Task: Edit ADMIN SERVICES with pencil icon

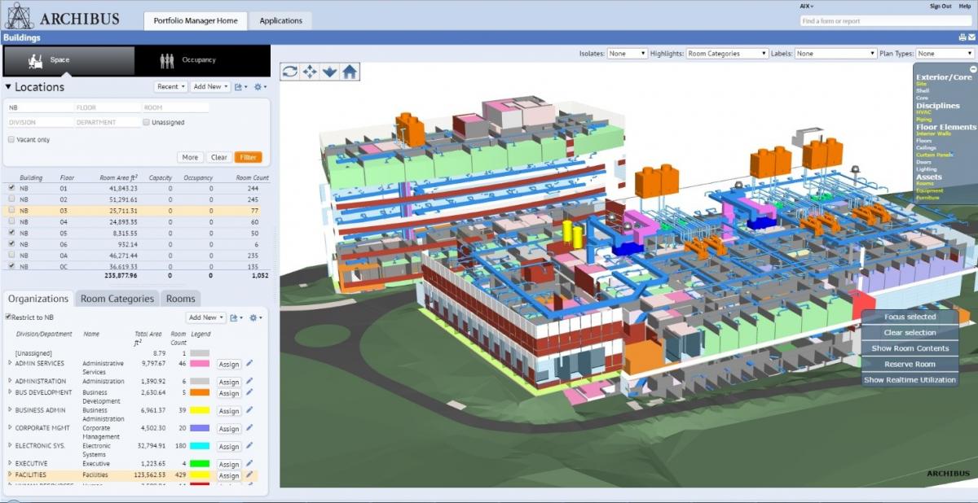Action: coord(250,364)
